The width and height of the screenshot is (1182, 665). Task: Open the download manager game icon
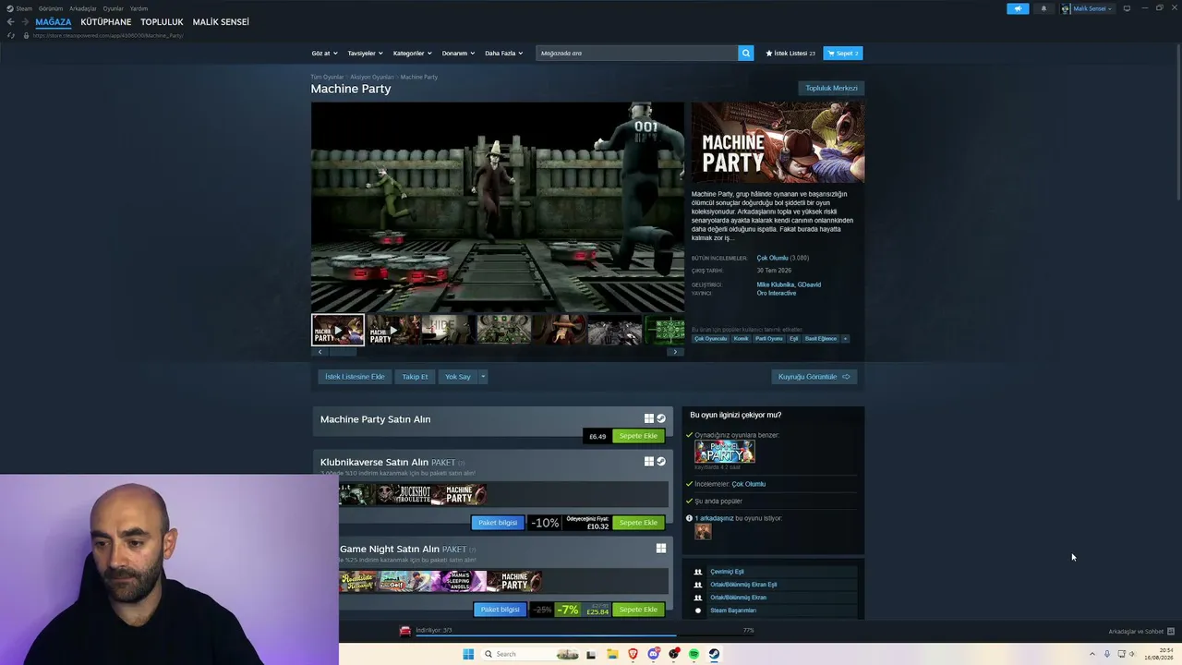point(404,631)
